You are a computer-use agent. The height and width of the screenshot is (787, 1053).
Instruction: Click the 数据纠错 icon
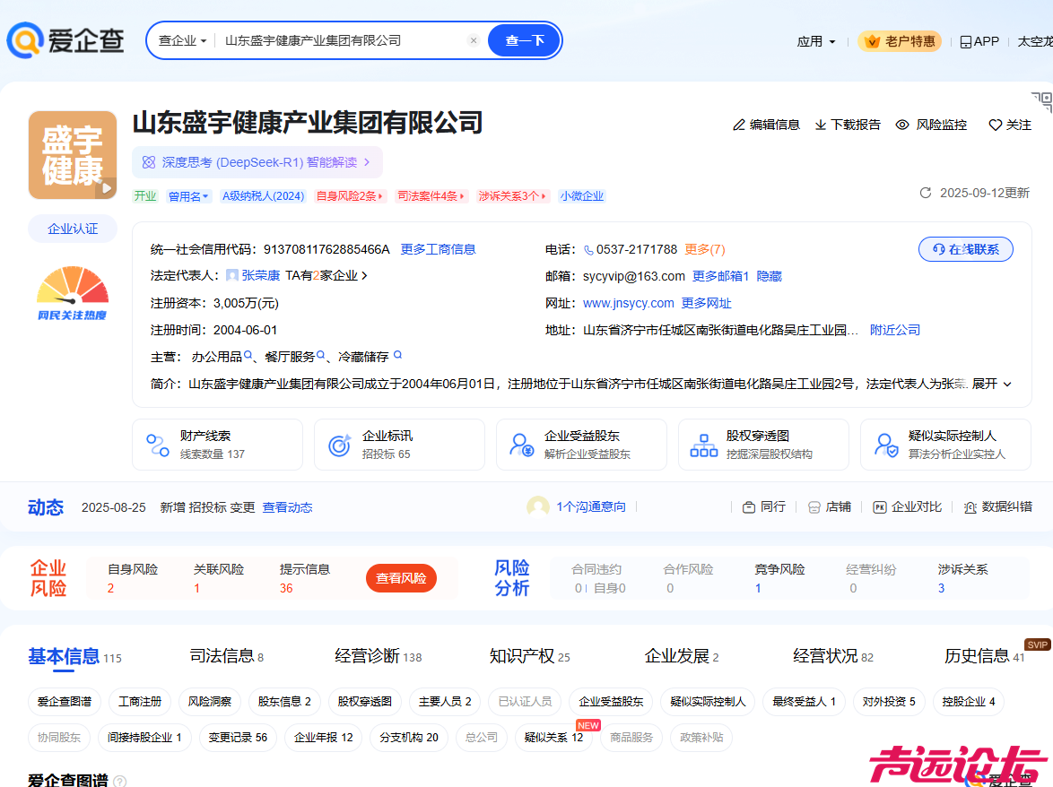click(970, 507)
